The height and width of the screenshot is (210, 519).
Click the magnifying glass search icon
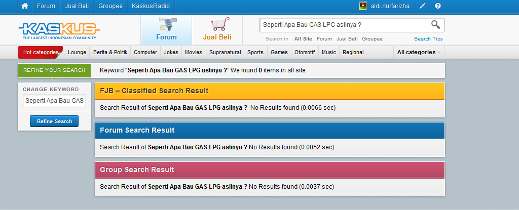435,24
